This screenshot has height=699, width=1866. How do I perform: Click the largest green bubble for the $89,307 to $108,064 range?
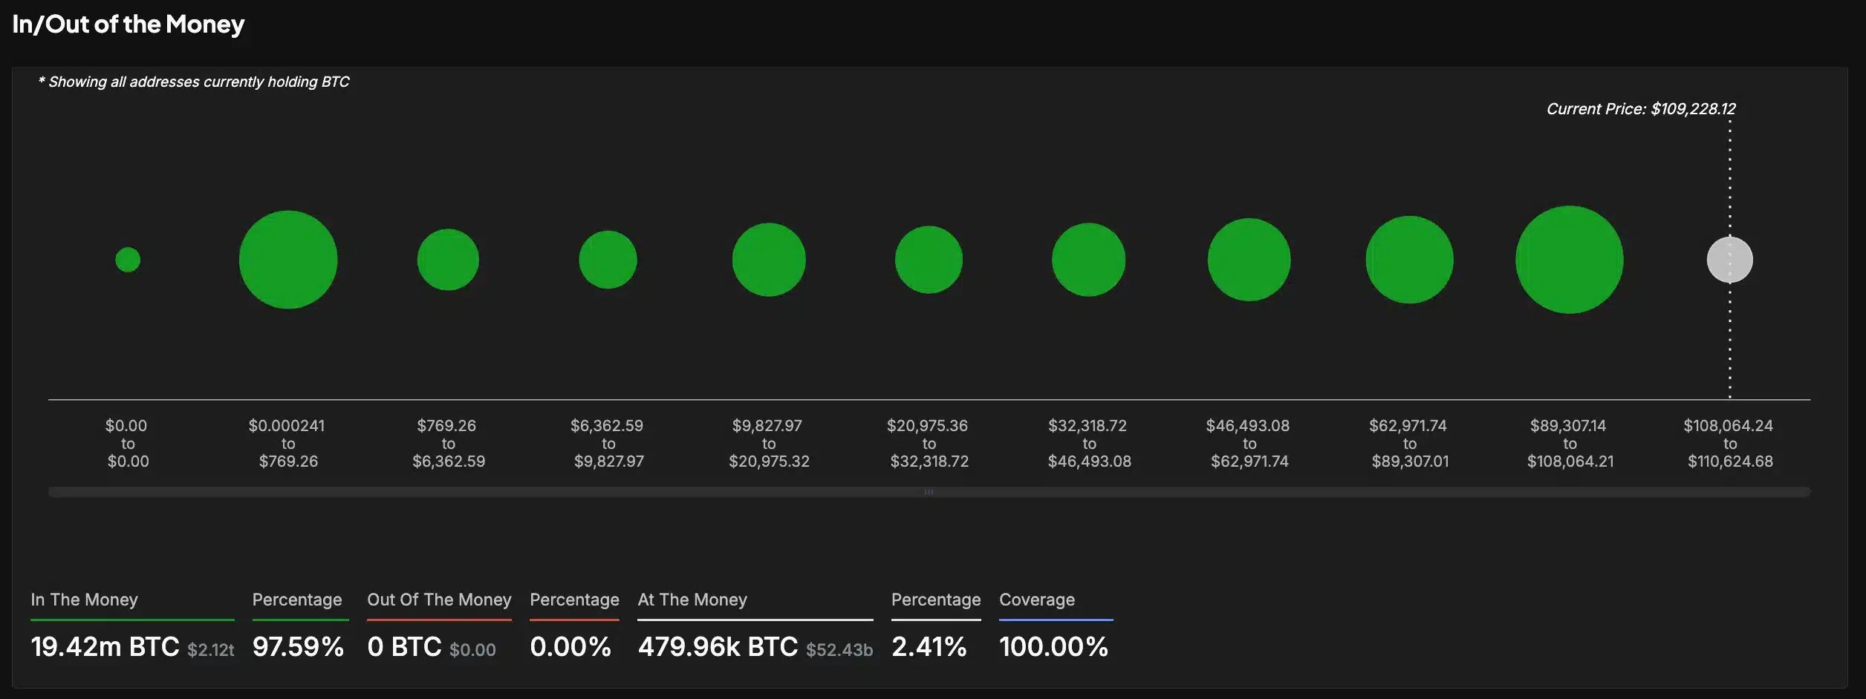pyautogui.click(x=1570, y=260)
